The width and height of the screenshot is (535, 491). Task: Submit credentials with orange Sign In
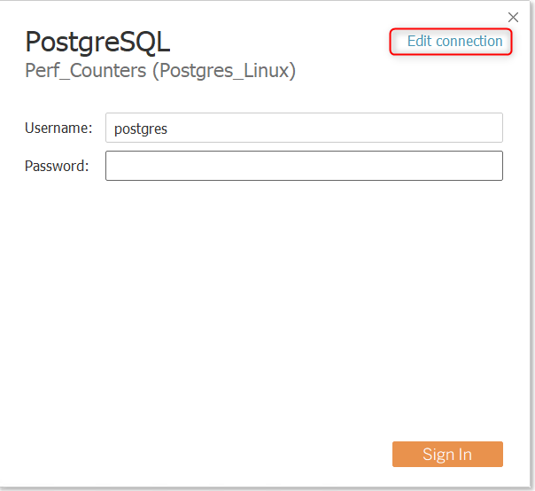coord(447,454)
